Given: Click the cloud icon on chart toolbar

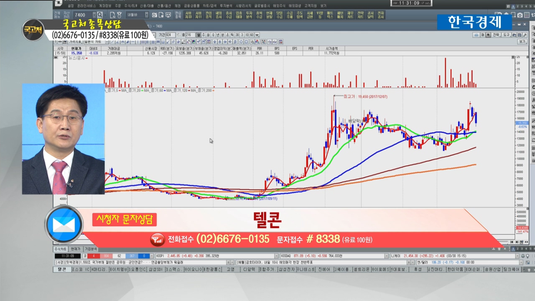Looking at the screenshot, I should [x=476, y=35].
